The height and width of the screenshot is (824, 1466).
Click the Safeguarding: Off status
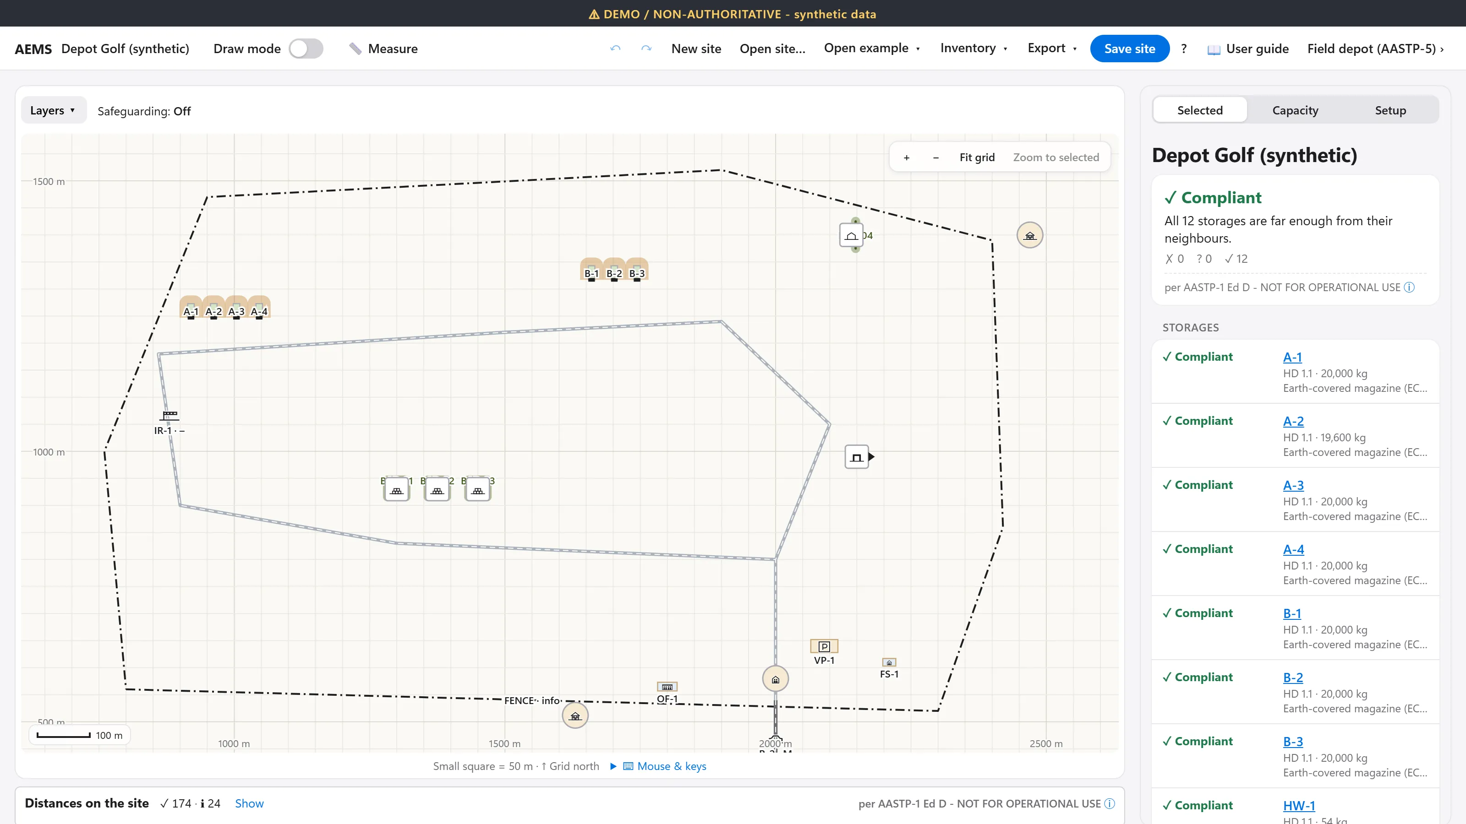(144, 111)
